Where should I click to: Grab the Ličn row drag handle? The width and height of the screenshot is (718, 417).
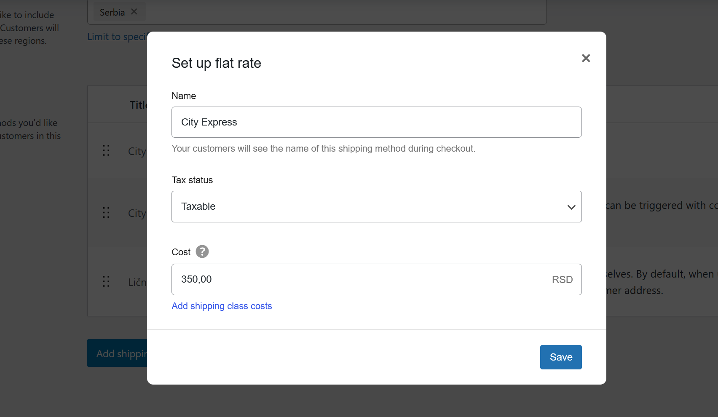[106, 281]
